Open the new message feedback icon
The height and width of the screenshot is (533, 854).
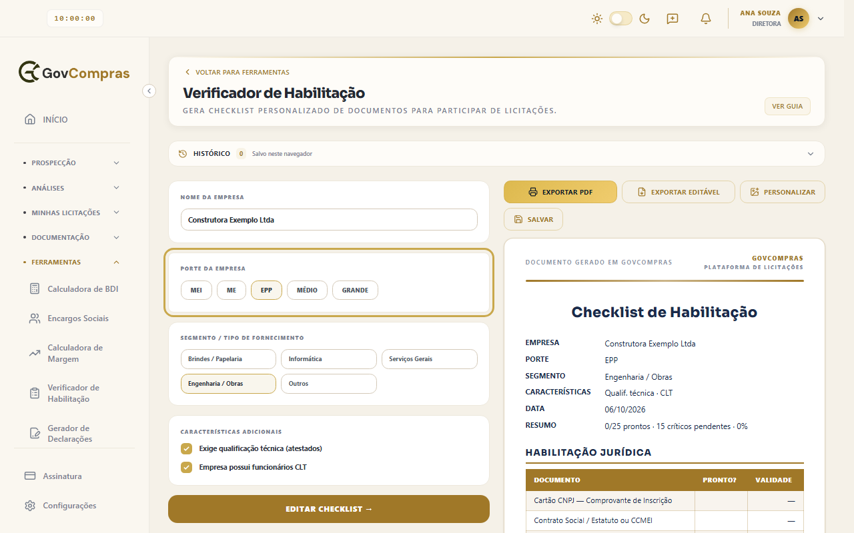[x=673, y=19]
